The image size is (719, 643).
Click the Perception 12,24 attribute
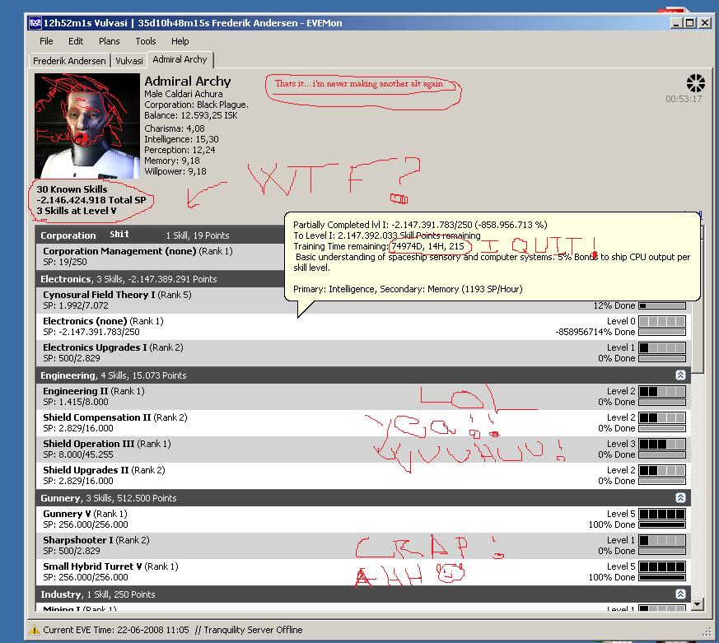click(x=180, y=150)
